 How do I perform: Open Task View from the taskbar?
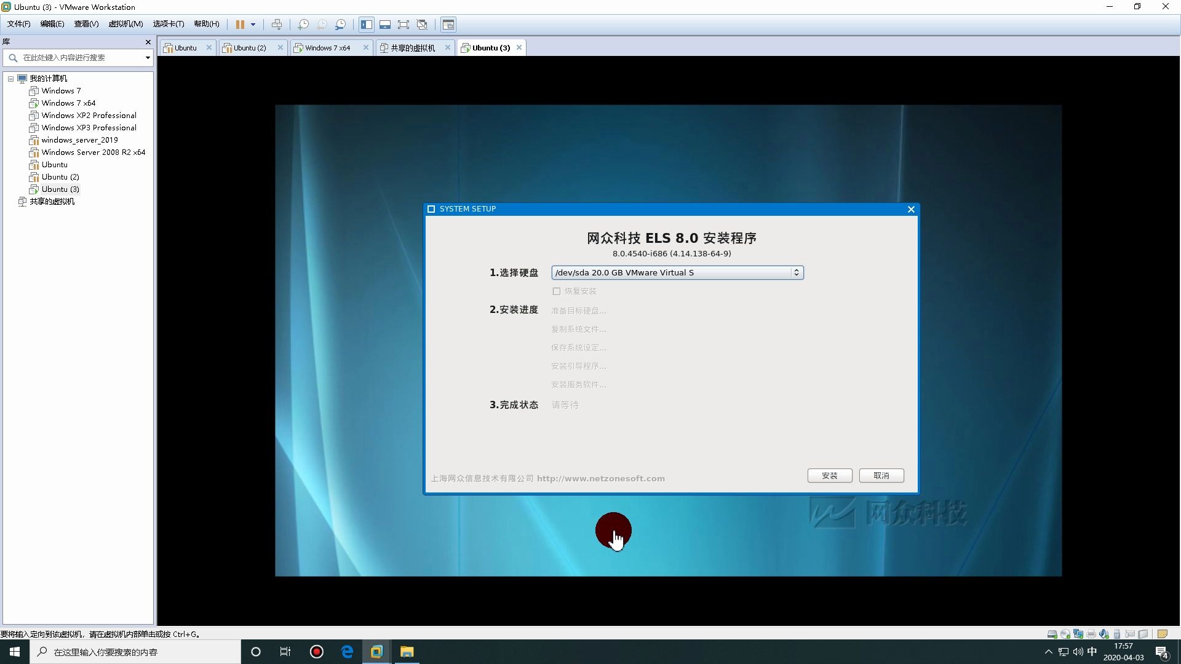[x=285, y=652]
